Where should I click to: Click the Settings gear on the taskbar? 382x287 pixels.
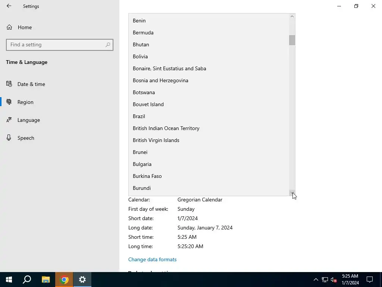(82, 280)
